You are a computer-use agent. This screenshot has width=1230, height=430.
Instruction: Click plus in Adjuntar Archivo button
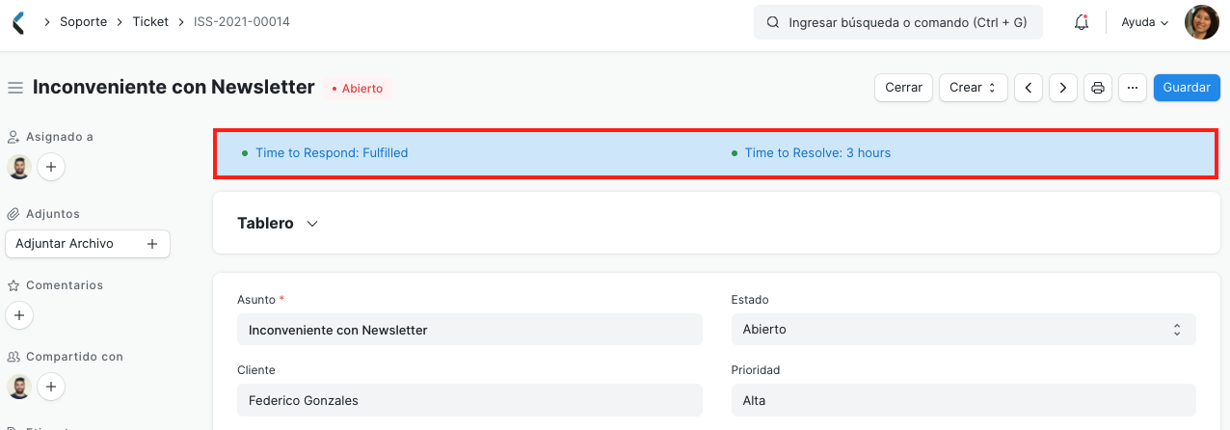[151, 244]
